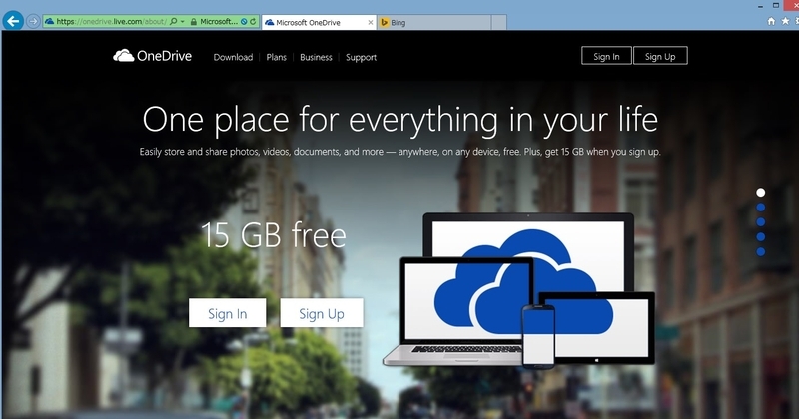Click the browser Home icon

tap(771, 21)
